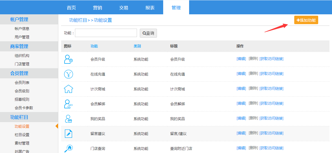Switch to the 营销 tab

point(98,8)
